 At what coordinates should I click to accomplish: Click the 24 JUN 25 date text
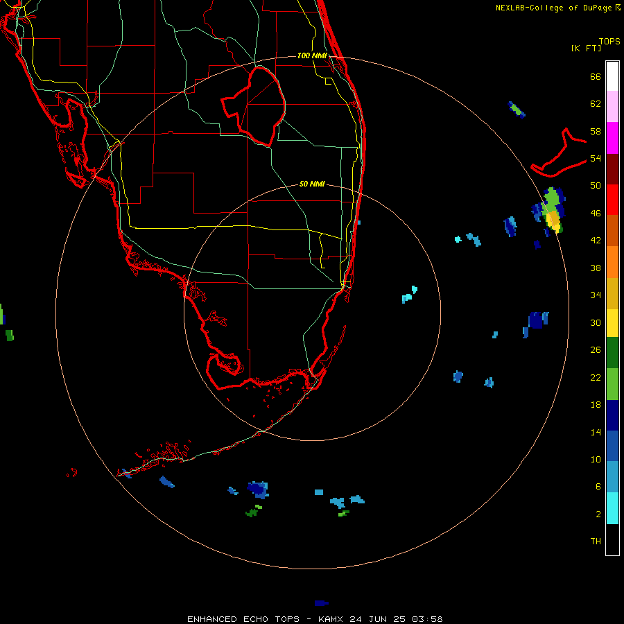[x=378, y=619]
